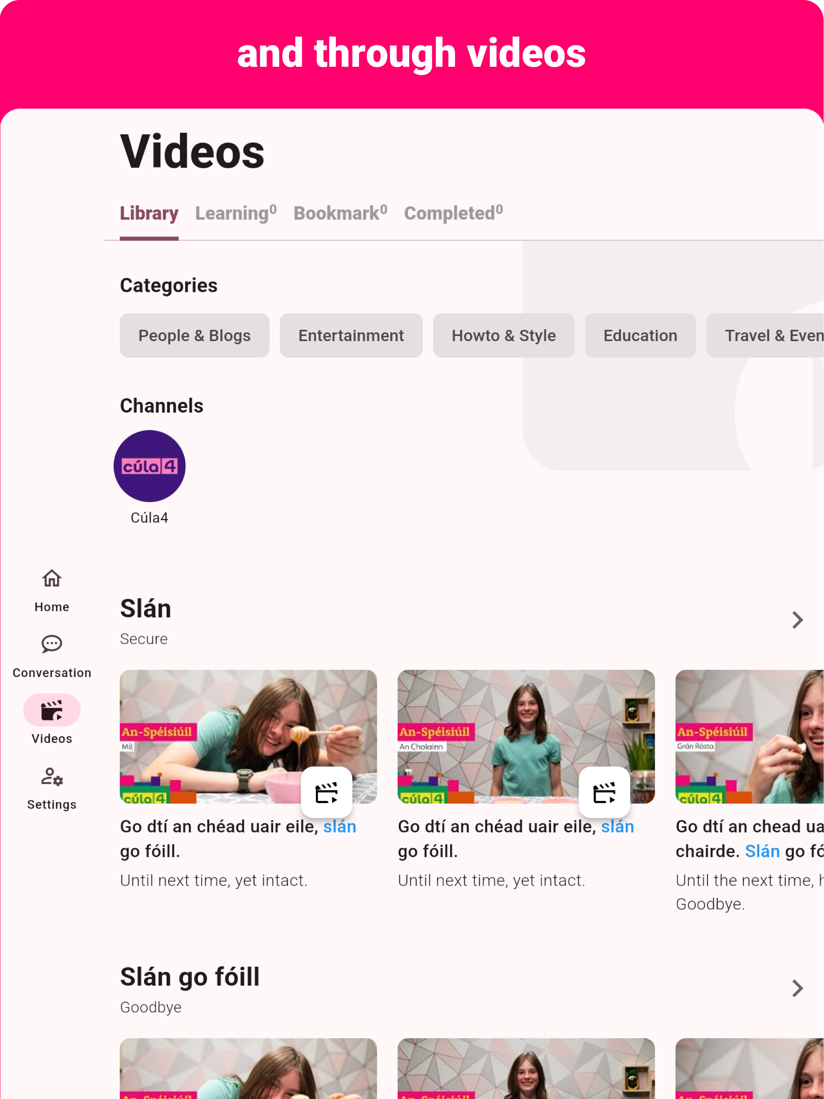This screenshot has width=824, height=1099.
Task: Tap 'Secure' translation under Slán heading
Action: click(144, 639)
